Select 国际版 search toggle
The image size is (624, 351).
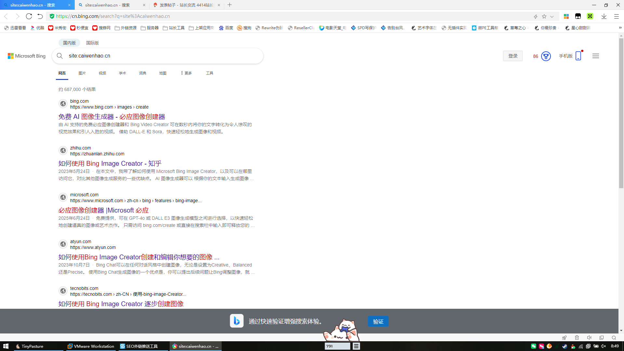pos(93,43)
